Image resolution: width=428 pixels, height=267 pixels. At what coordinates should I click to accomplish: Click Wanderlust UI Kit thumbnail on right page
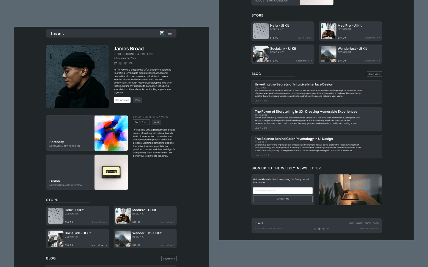328,54
